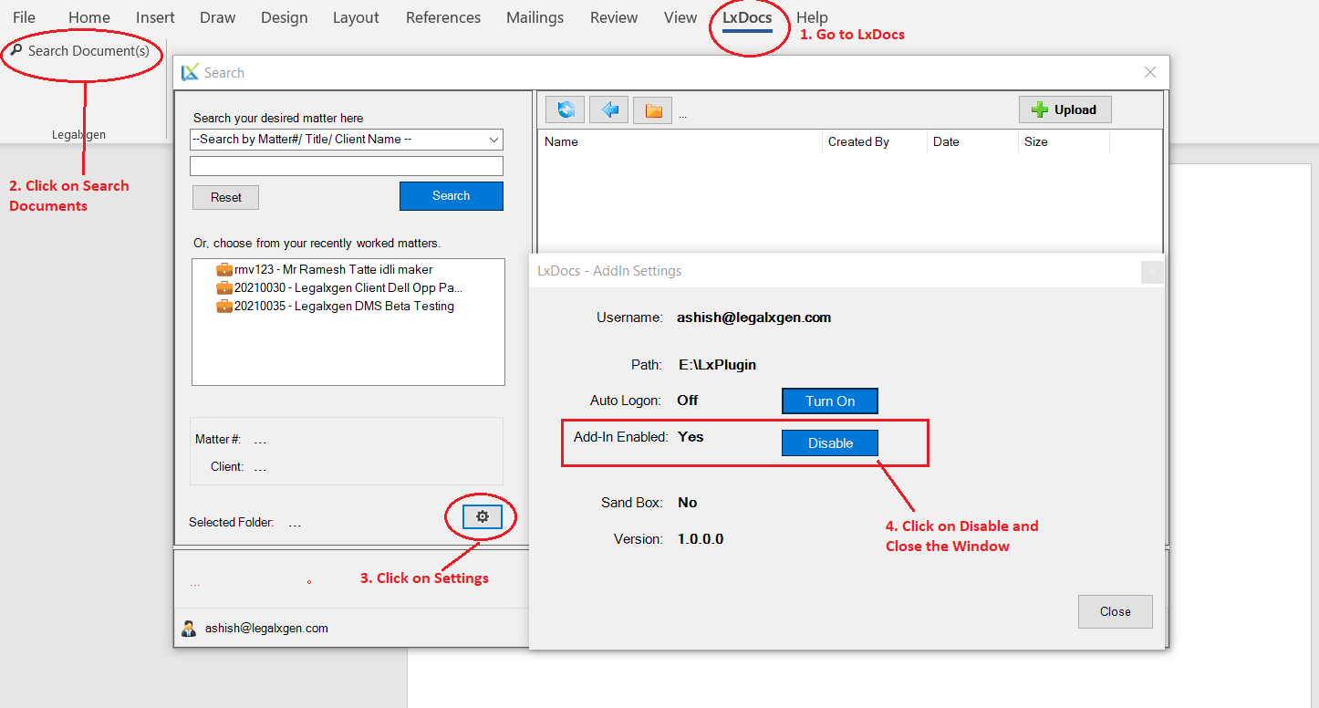Click the Upload button
The width and height of the screenshot is (1319, 708).
click(1065, 110)
